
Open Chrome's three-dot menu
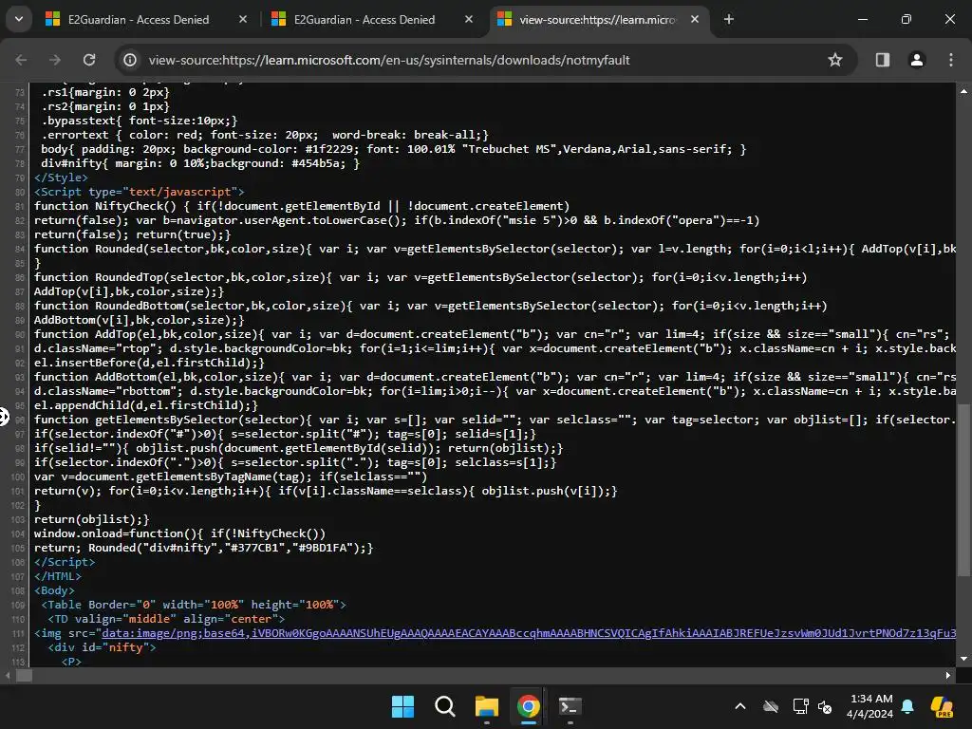pos(951,60)
